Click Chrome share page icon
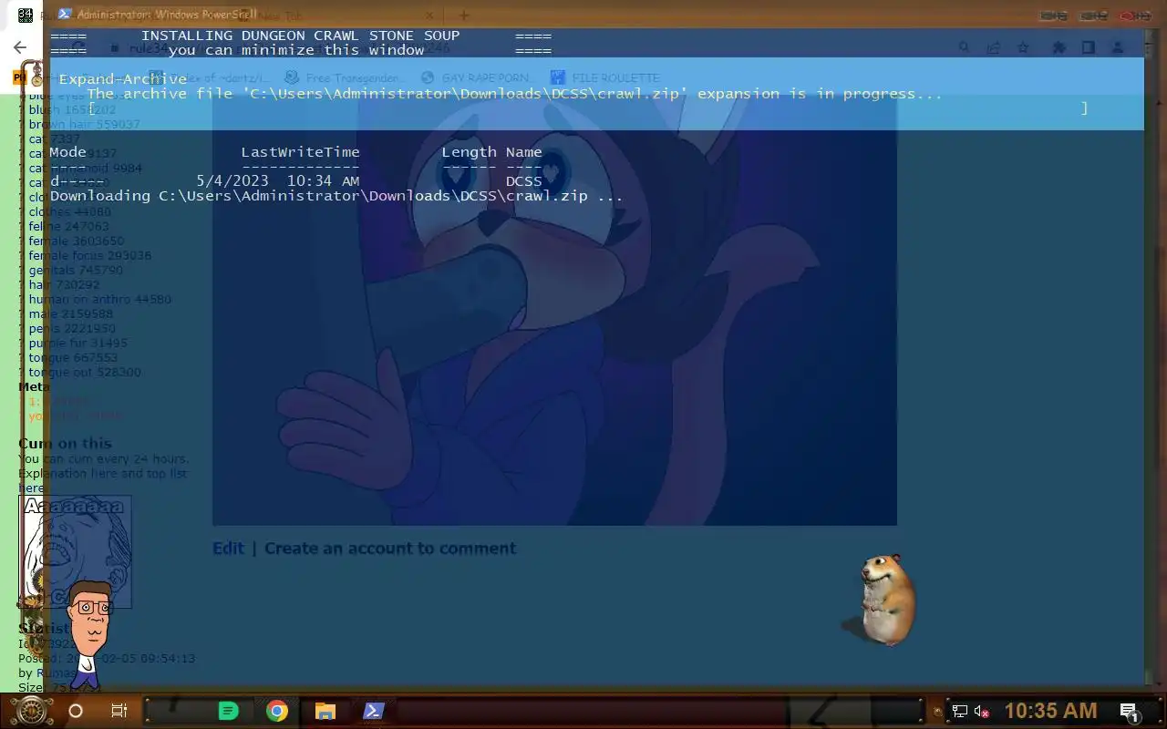 point(994,47)
